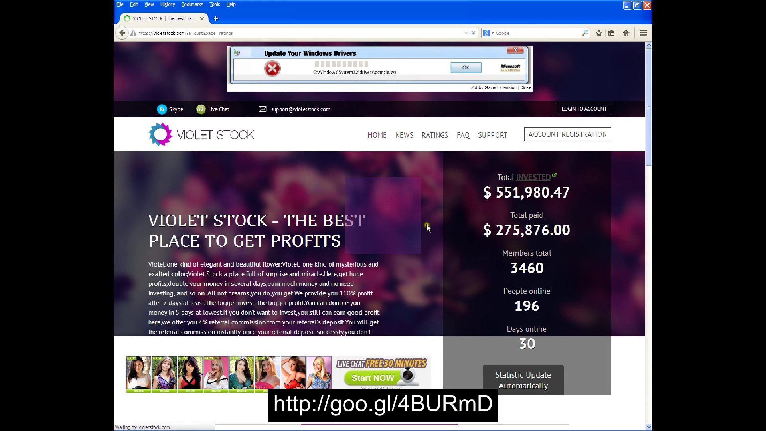The image size is (766, 431).
Task: Expand the URL history dropdown arrow
Action: 466,33
